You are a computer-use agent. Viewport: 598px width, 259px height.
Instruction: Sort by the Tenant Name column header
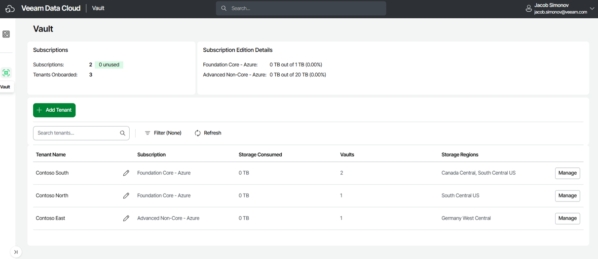click(x=51, y=155)
